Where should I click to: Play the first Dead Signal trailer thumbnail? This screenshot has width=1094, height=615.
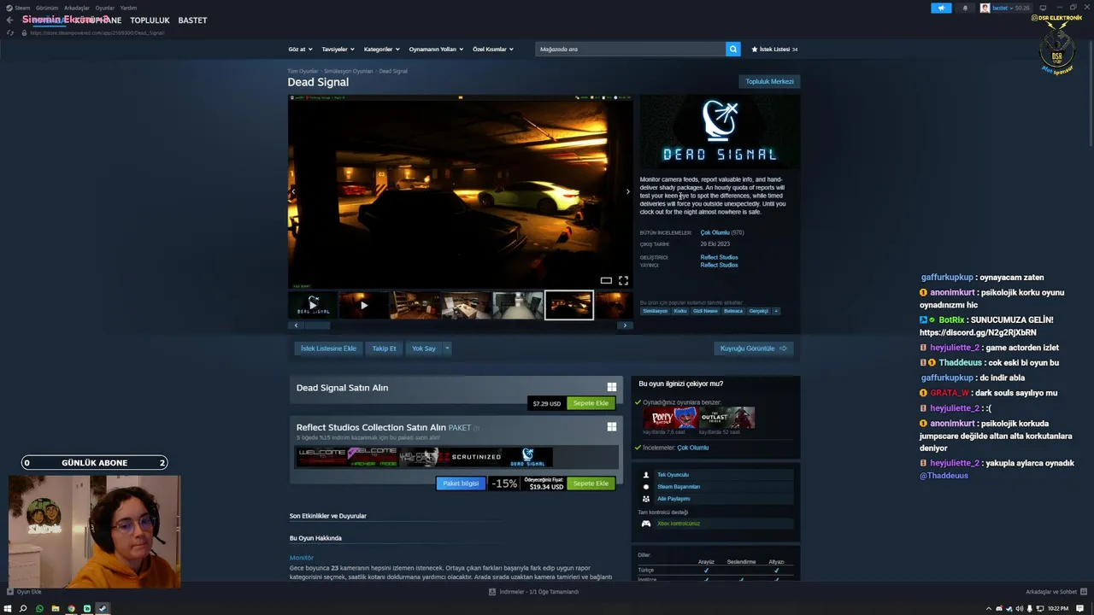click(x=313, y=305)
